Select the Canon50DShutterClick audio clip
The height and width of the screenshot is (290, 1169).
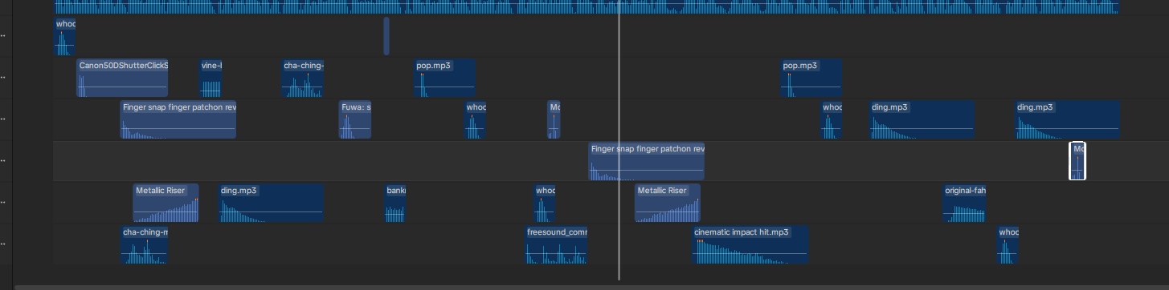pos(122,78)
